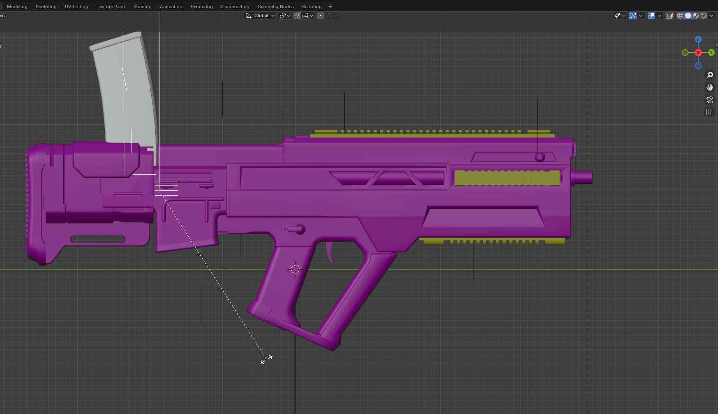Viewport: 718px width, 414px height.
Task: Click the Z axis on navigation gizmo
Action: click(x=698, y=39)
